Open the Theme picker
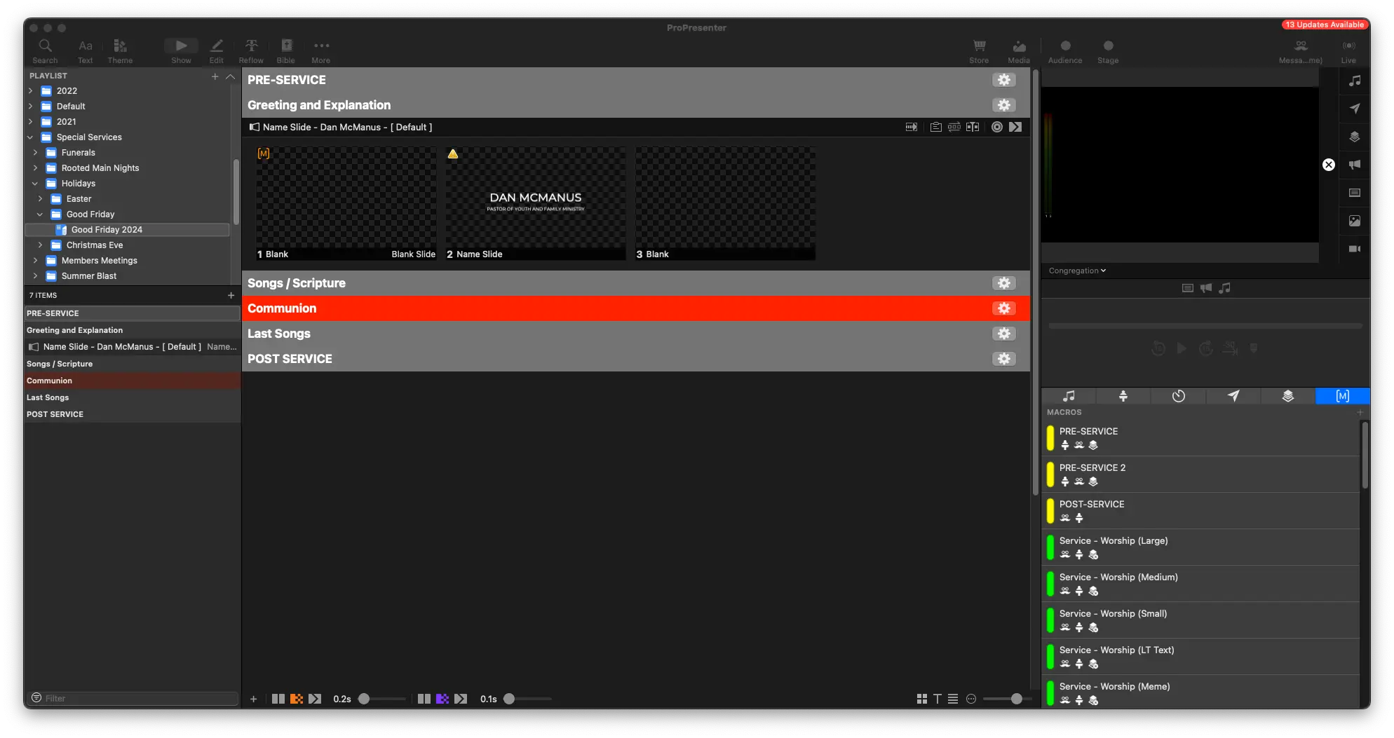The image size is (1394, 738). [120, 50]
